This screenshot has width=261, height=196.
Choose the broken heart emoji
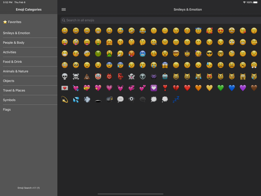tap(176, 88)
